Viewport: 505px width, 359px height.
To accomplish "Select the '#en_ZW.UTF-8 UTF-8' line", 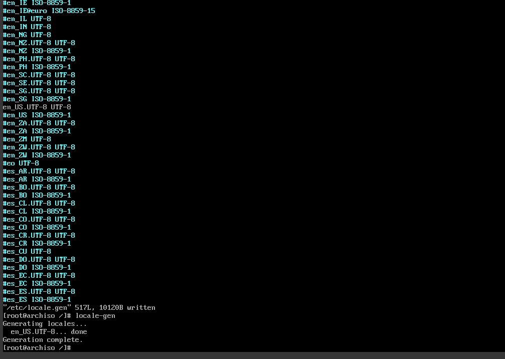I will (x=39, y=147).
